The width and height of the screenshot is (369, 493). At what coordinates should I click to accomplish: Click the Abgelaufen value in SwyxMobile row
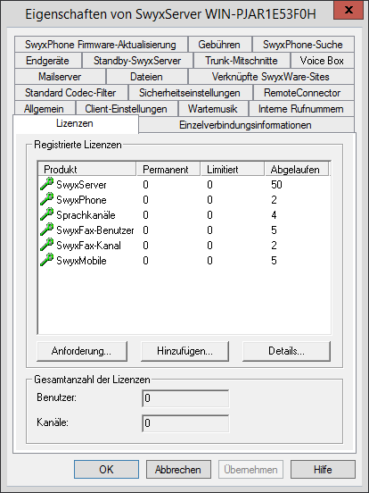pos(274,260)
